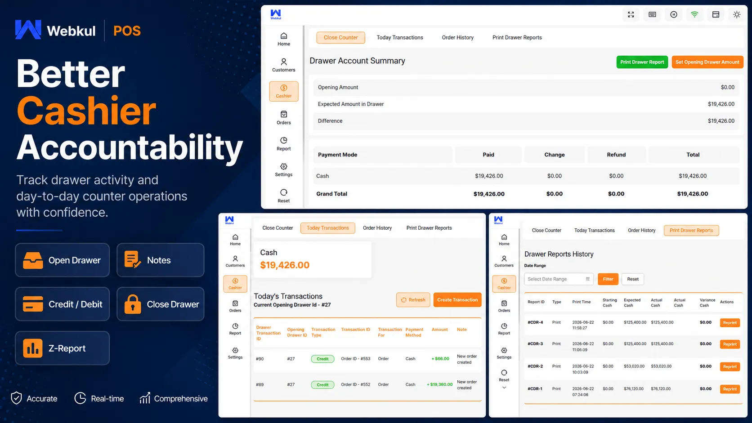The width and height of the screenshot is (752, 423).
Task: Expand the chevron below Reset in Drawer Reports sidebar
Action: 504,387
